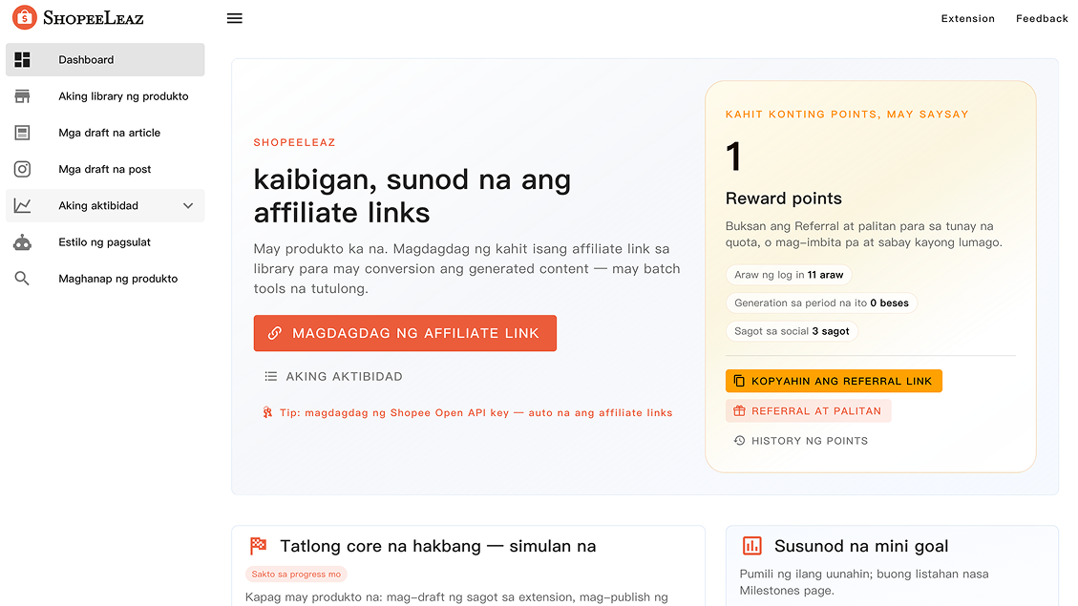Click the article icon for Mga draft
The width and height of the screenshot is (1078, 606).
click(x=23, y=133)
